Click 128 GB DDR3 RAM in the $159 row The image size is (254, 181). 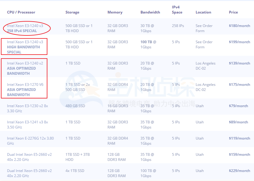coord(116,157)
